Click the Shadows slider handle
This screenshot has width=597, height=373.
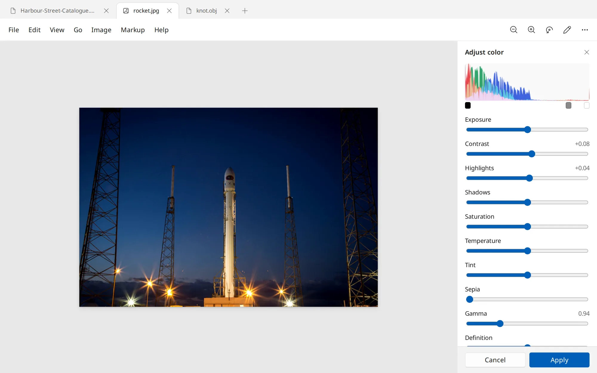point(527,202)
